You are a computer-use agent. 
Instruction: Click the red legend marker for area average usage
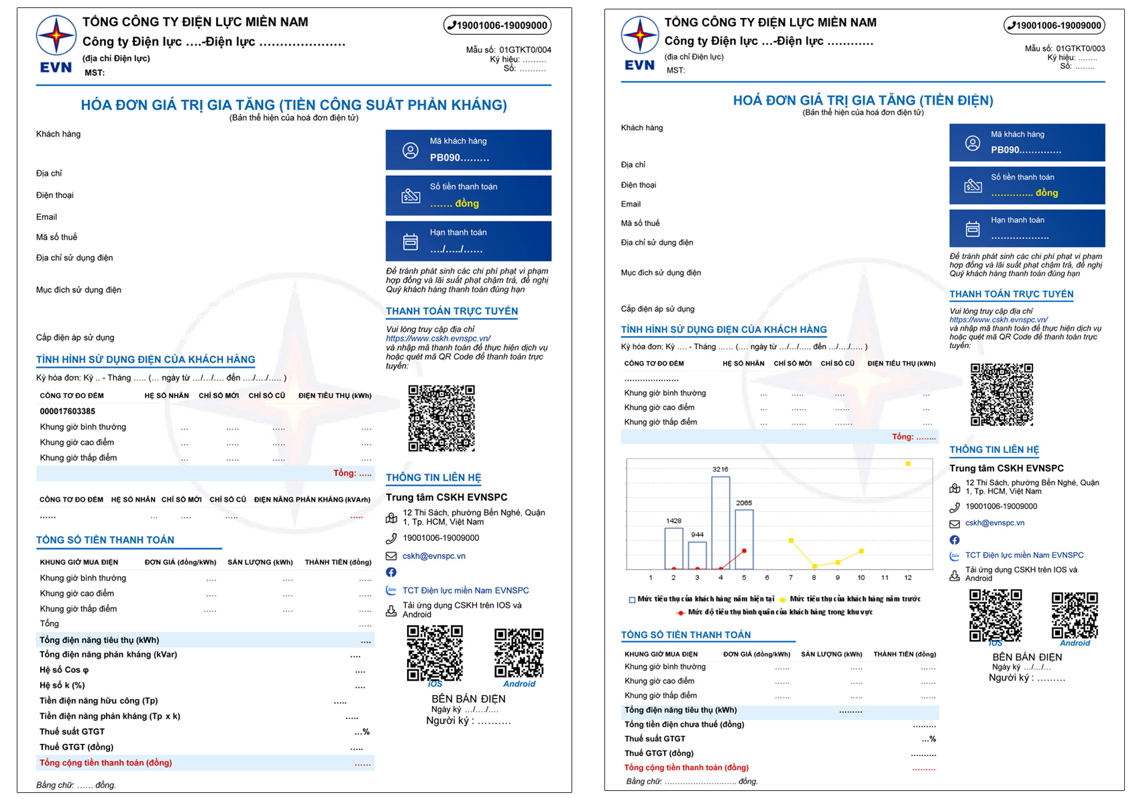681,612
